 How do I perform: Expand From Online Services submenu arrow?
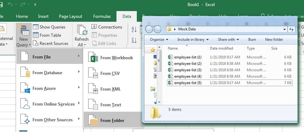coord(79,103)
